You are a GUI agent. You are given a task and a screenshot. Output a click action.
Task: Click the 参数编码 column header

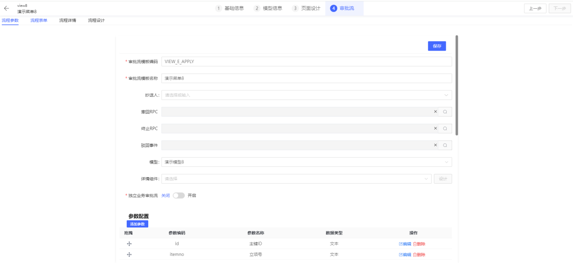[x=177, y=233]
